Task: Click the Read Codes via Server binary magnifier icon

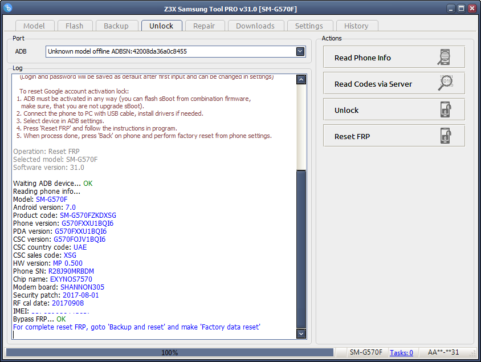Action: [446, 83]
